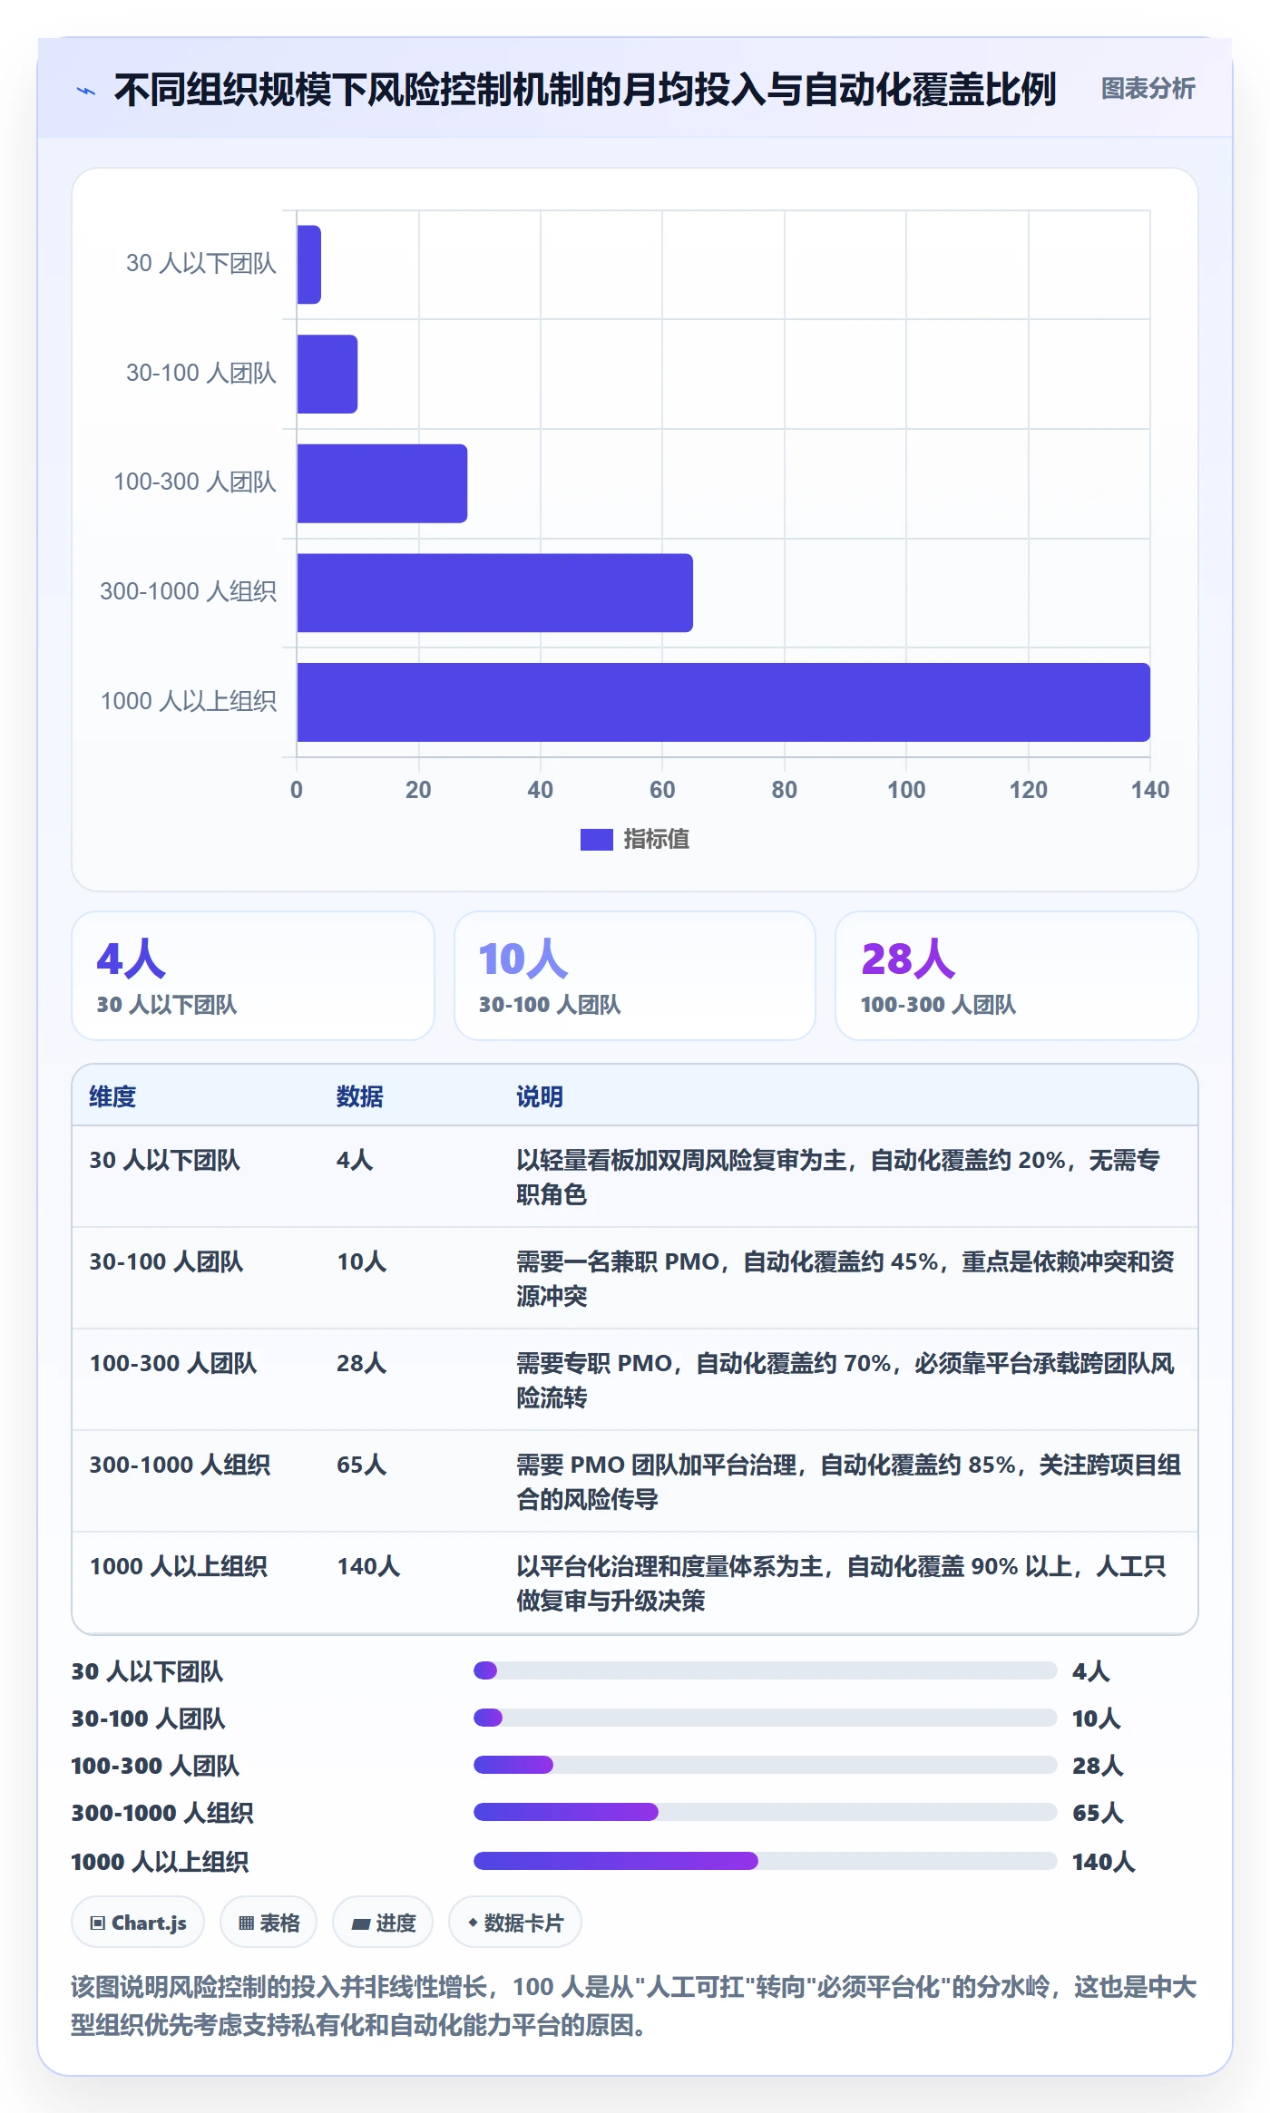Click the 表格 tag chip

tap(269, 1922)
